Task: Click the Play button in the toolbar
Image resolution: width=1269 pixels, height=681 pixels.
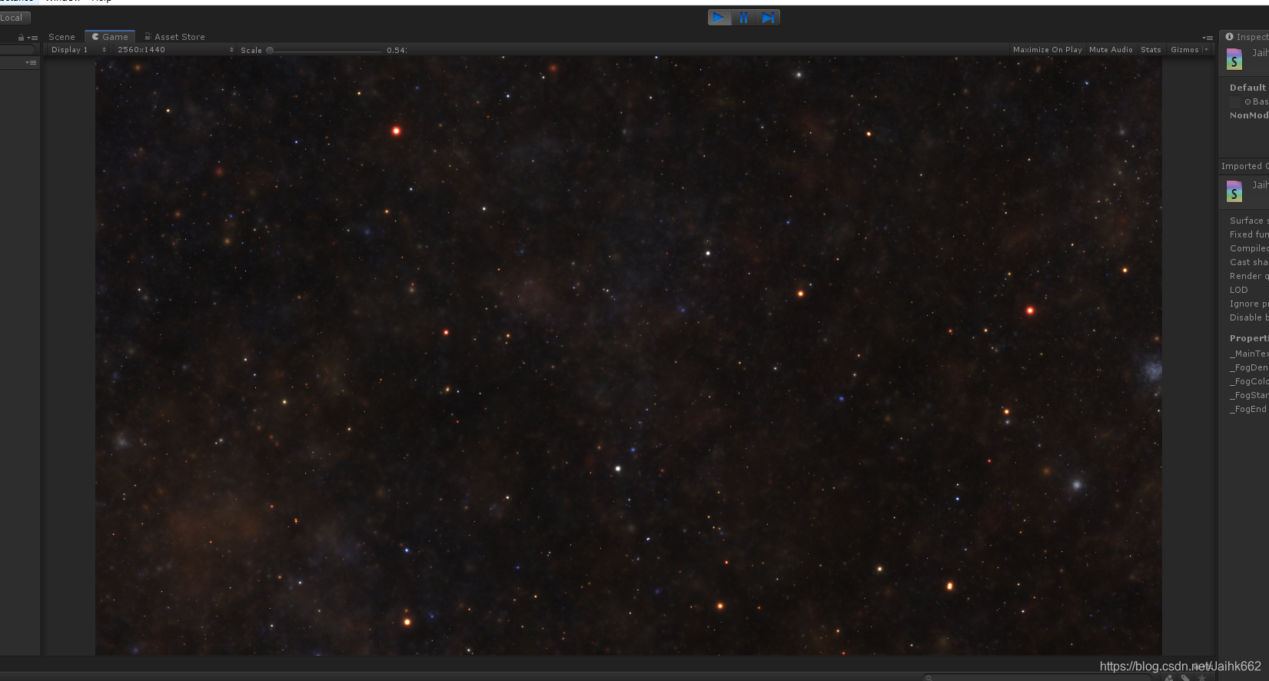Action: click(719, 18)
